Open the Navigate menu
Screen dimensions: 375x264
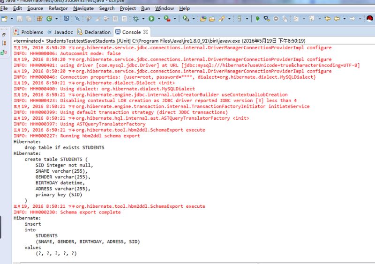[x=83, y=8]
